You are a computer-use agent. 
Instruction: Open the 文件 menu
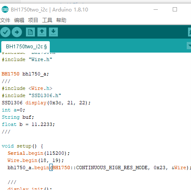[x=5, y=20]
